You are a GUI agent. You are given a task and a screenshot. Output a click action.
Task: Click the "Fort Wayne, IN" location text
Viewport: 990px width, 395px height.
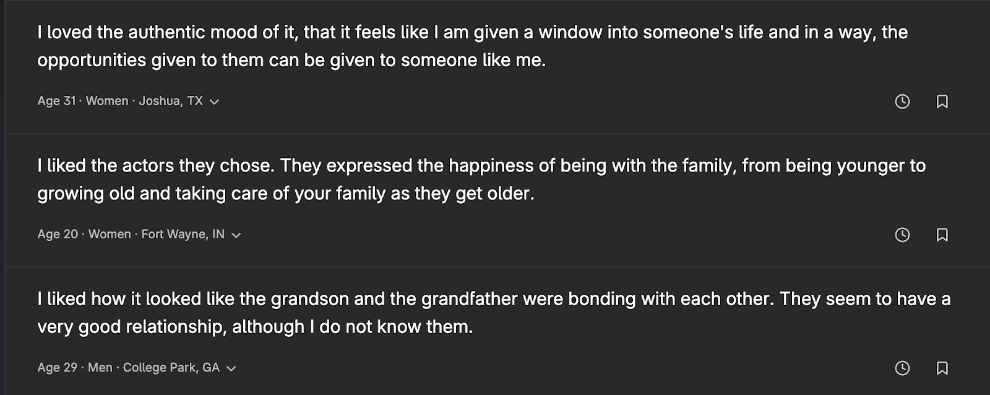[x=183, y=234]
